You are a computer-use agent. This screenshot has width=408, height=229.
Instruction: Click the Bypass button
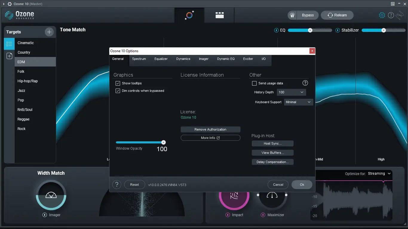(x=308, y=15)
